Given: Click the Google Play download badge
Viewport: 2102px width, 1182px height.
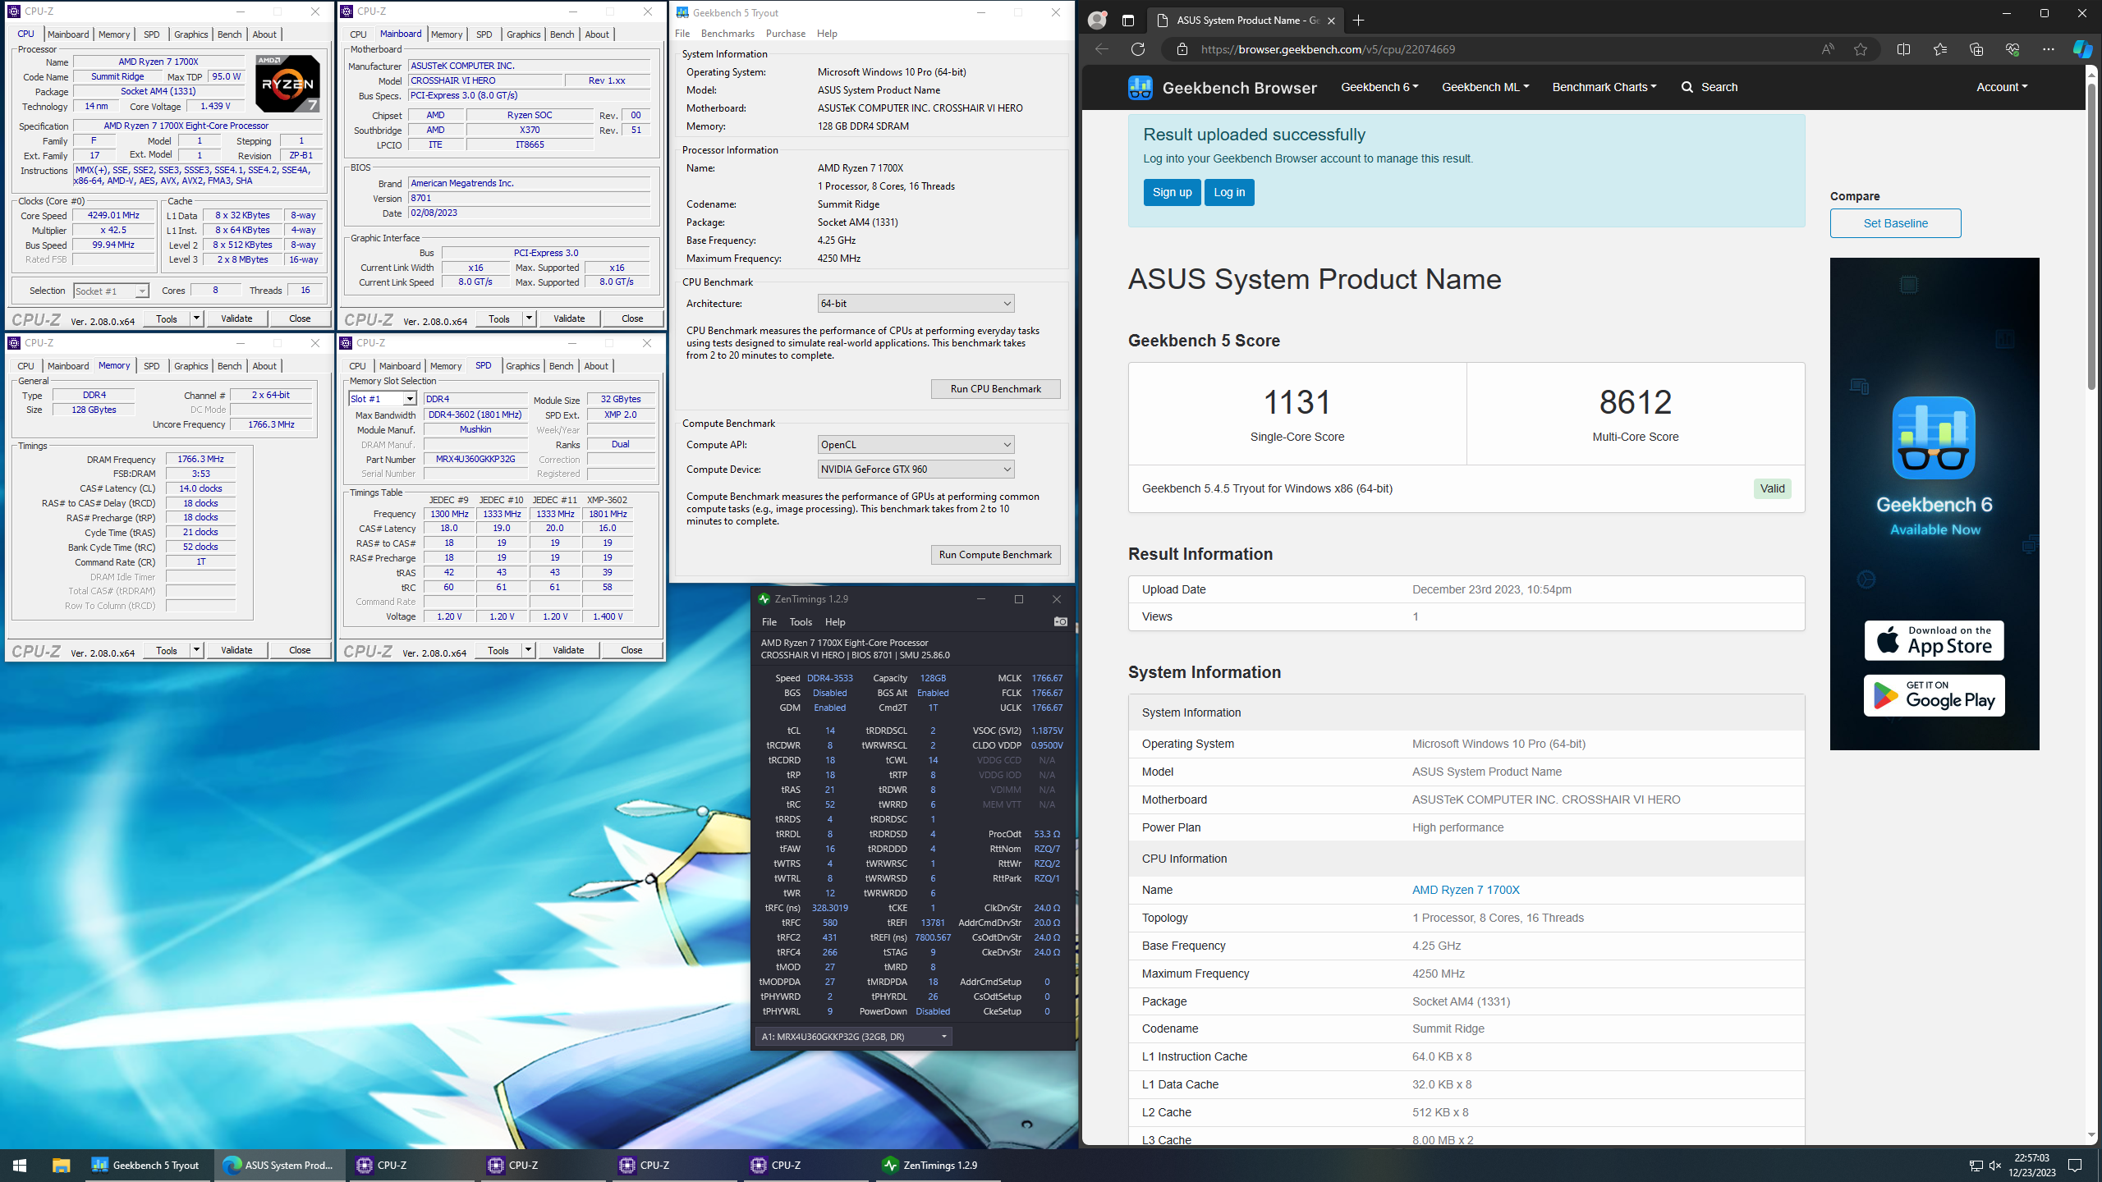Looking at the screenshot, I should tap(1934, 695).
